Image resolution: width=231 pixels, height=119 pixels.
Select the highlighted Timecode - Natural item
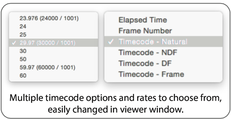point(153,42)
